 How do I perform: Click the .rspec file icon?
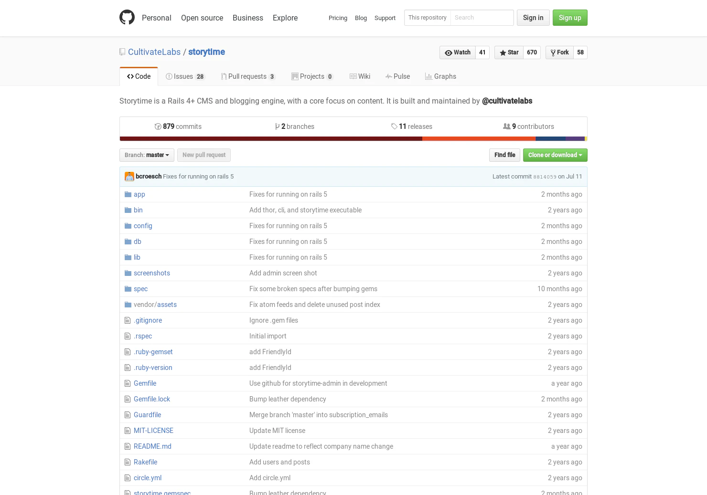128,336
